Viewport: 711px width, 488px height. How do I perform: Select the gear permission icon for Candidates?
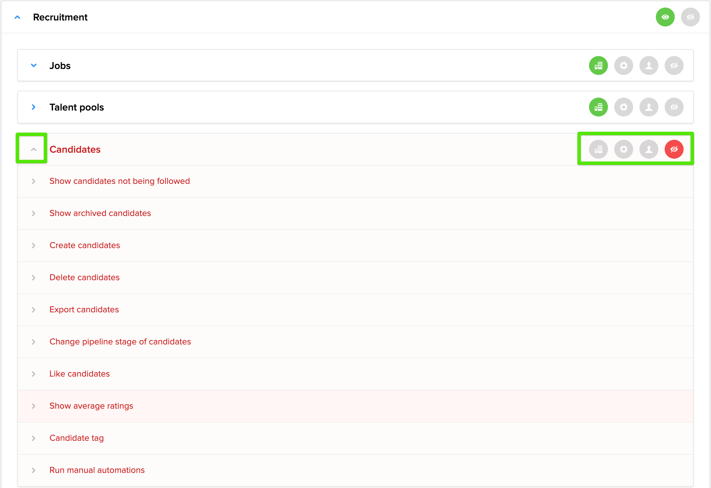click(x=623, y=149)
